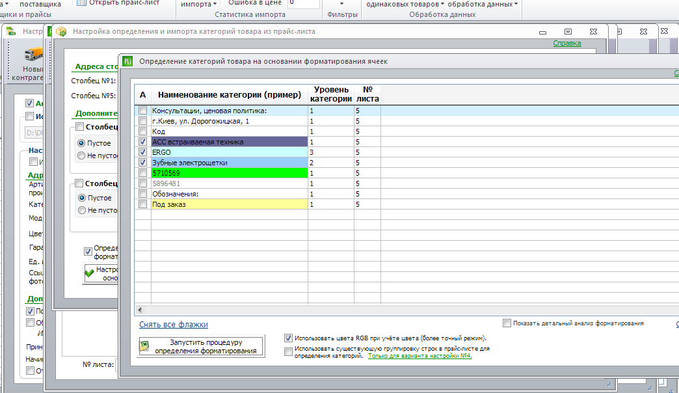The image size is (679, 393).
Task: Click Обозначения: cell text
Action: coord(175,194)
